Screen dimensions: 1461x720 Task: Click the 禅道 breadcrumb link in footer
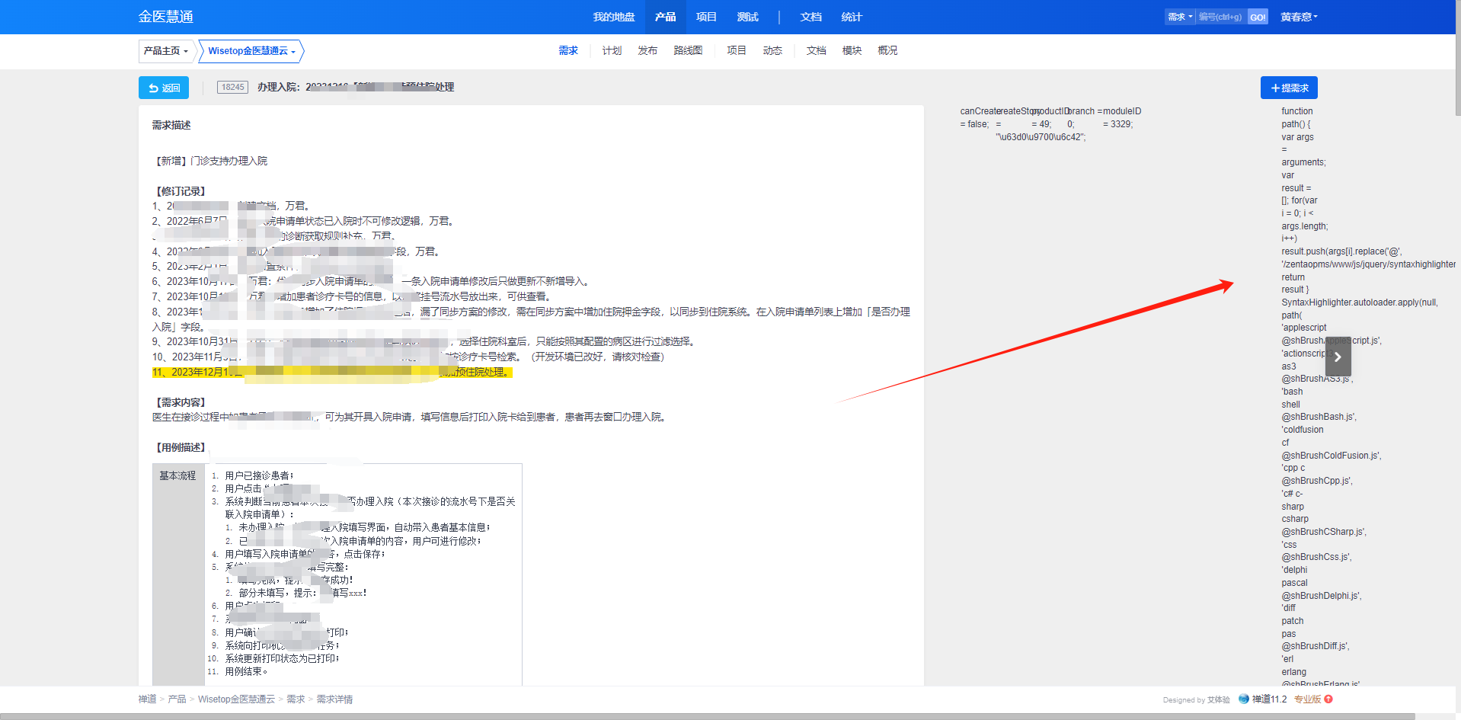coord(147,699)
